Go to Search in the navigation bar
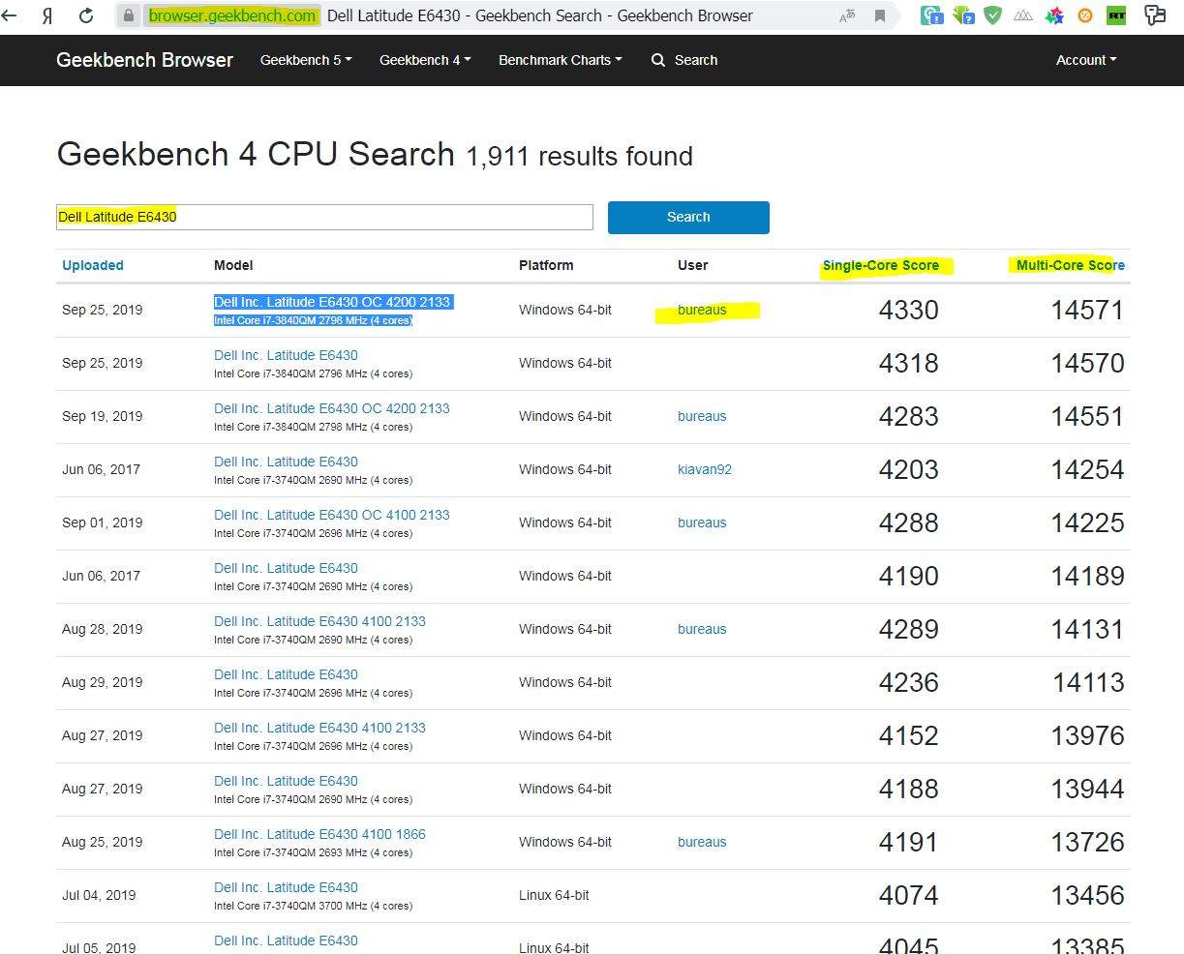 tap(684, 60)
